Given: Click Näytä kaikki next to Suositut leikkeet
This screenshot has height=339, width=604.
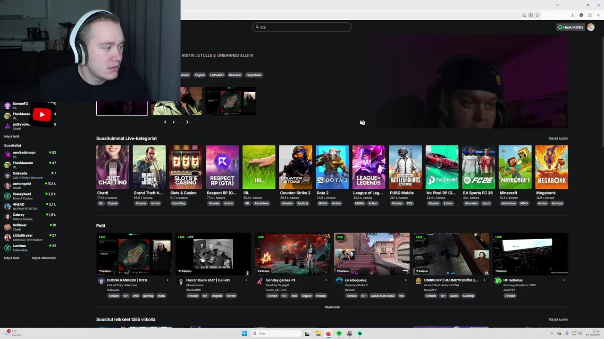Looking at the screenshot, I should click(558, 319).
